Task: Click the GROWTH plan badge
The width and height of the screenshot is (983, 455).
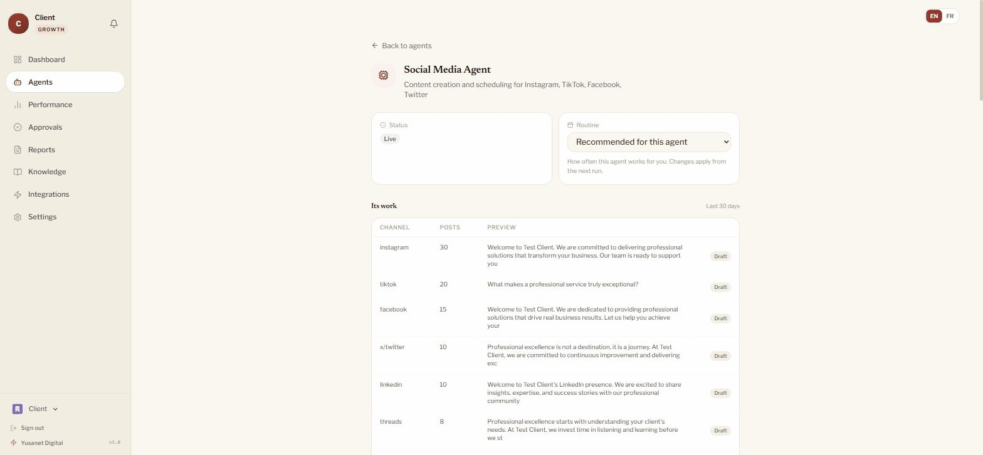Action: (51, 29)
